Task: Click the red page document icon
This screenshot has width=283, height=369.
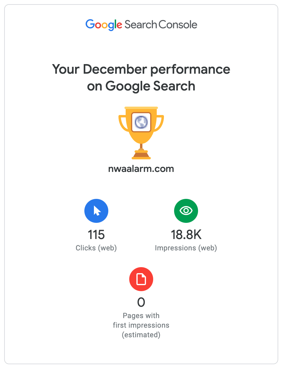Action: [141, 279]
